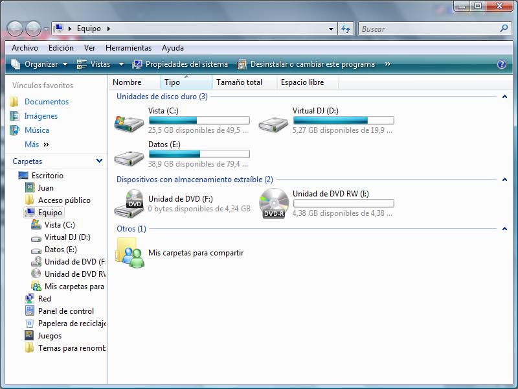
Task: Collapse Unidades de disco duro group
Action: point(504,97)
